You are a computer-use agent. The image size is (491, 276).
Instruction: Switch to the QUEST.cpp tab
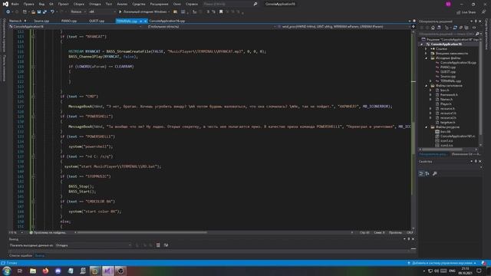[97, 21]
